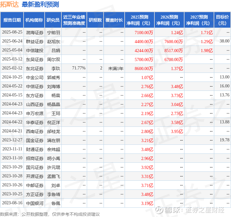The image size is (231, 217).
Task: Click researcher name 孟鹏飞
Action: [54, 176]
